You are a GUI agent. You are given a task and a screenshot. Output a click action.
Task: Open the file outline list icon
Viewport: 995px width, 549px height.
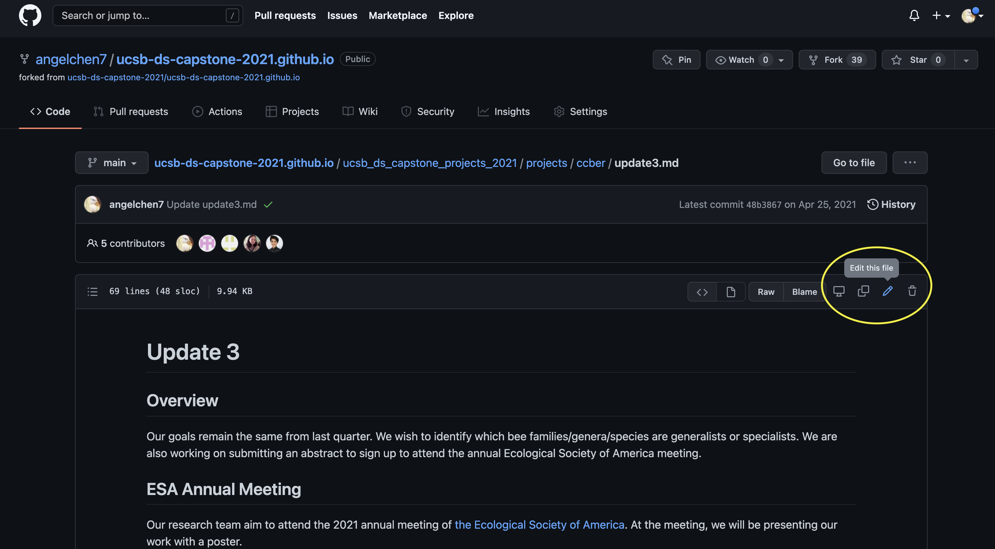coord(92,292)
